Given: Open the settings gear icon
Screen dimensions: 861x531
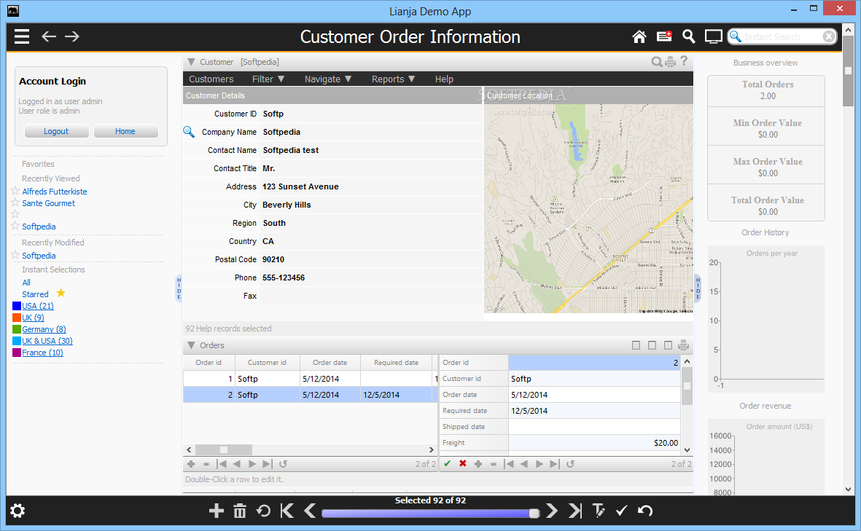Looking at the screenshot, I should pos(17,511).
